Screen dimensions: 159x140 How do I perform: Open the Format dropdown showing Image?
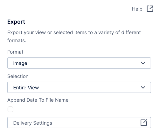79,63
